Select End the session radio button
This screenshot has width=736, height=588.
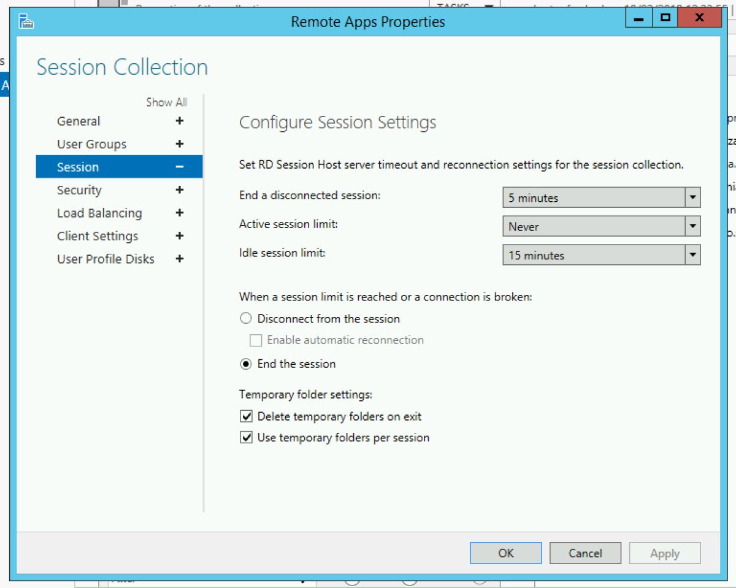tap(246, 364)
